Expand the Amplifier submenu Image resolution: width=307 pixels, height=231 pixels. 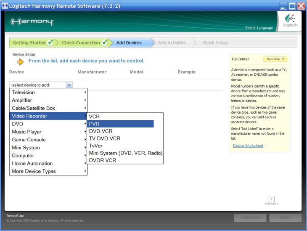(x=48, y=100)
